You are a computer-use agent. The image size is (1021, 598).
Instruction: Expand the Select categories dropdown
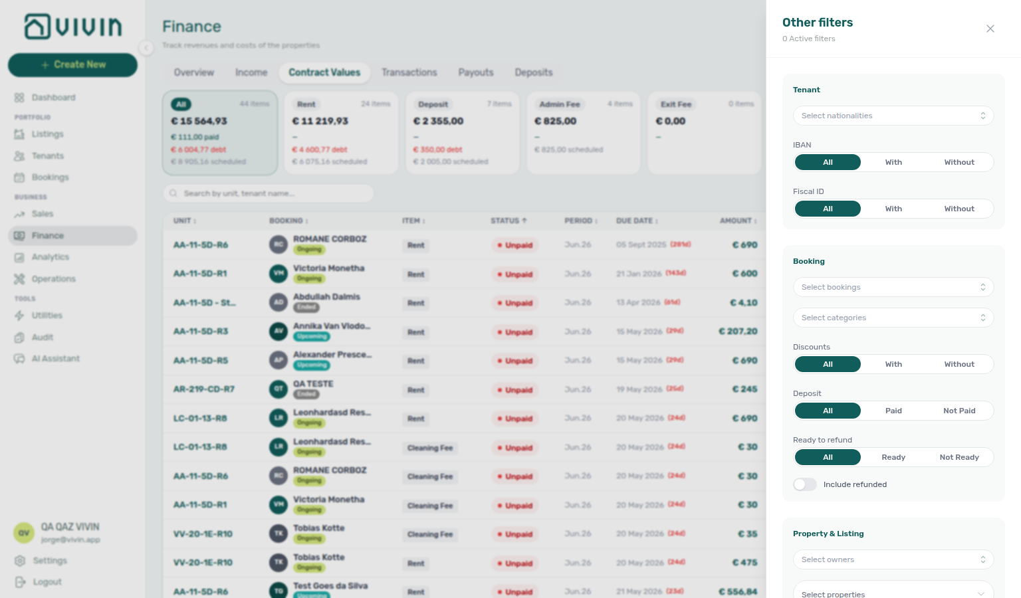click(x=893, y=318)
